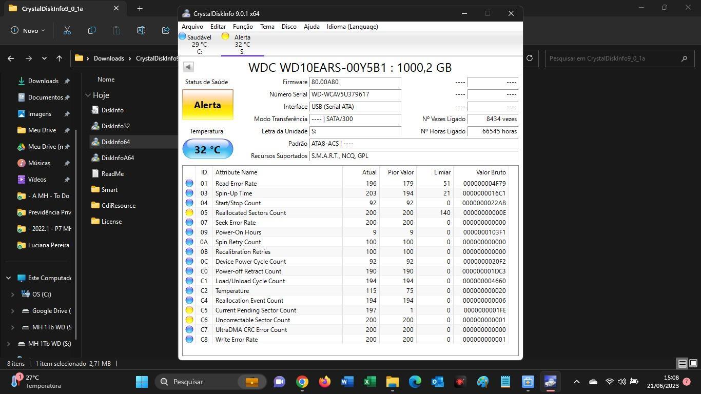Select the Saudável C: disk tab
701x394 pixels.
199,44
